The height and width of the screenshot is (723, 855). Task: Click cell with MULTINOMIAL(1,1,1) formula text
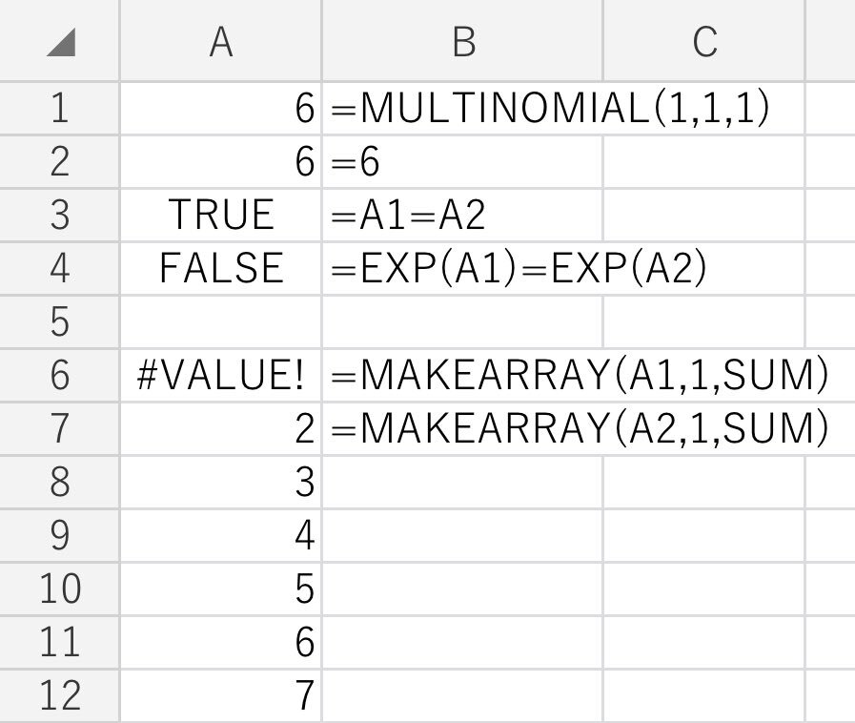click(462, 109)
